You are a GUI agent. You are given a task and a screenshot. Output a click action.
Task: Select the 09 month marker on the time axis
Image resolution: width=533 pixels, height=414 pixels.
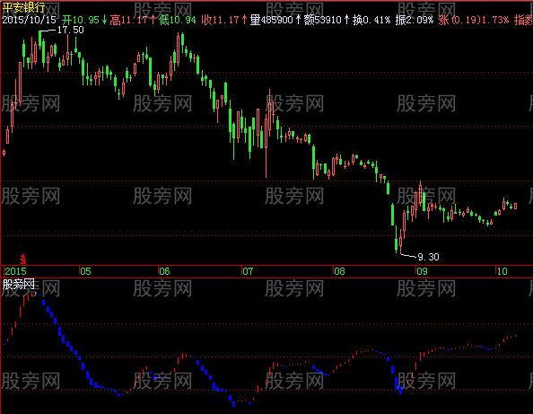click(x=422, y=271)
